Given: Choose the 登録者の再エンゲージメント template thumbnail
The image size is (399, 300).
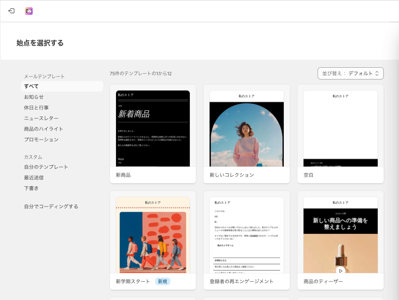Looking at the screenshot, I should (246, 235).
